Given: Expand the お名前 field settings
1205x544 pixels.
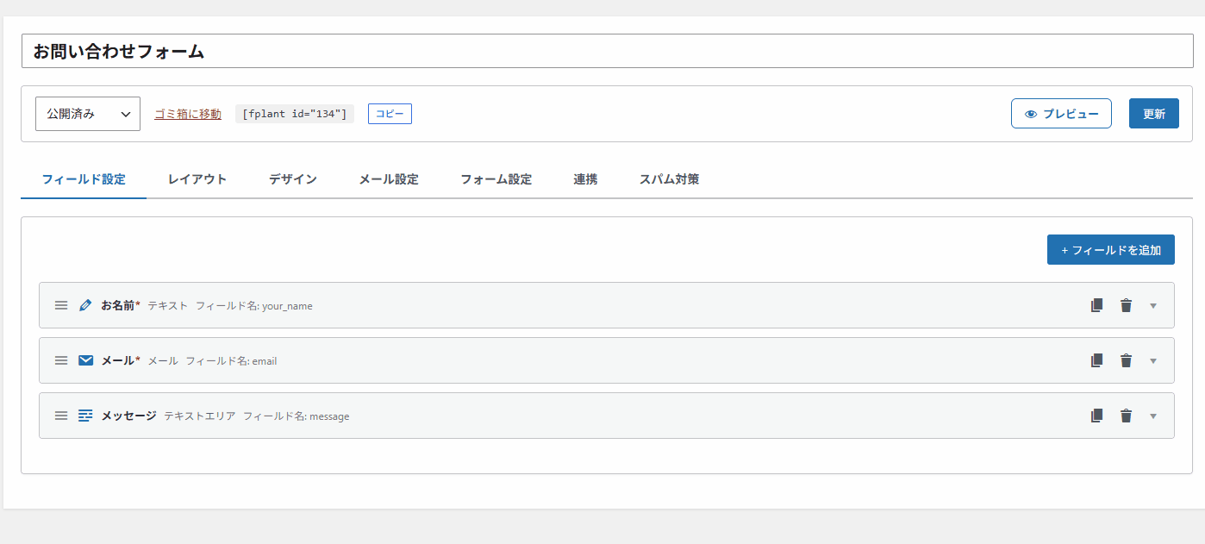Looking at the screenshot, I should [1153, 306].
